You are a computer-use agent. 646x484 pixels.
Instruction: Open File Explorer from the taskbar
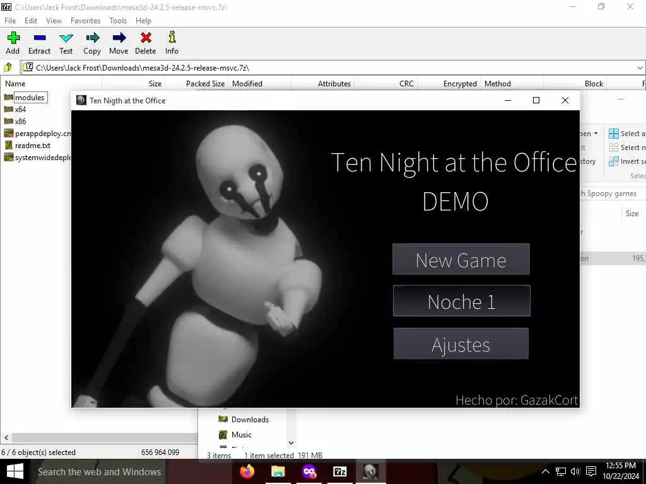pyautogui.click(x=278, y=471)
